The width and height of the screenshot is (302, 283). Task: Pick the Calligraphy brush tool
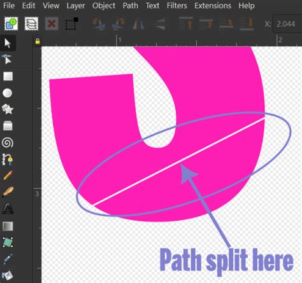pos(8,192)
